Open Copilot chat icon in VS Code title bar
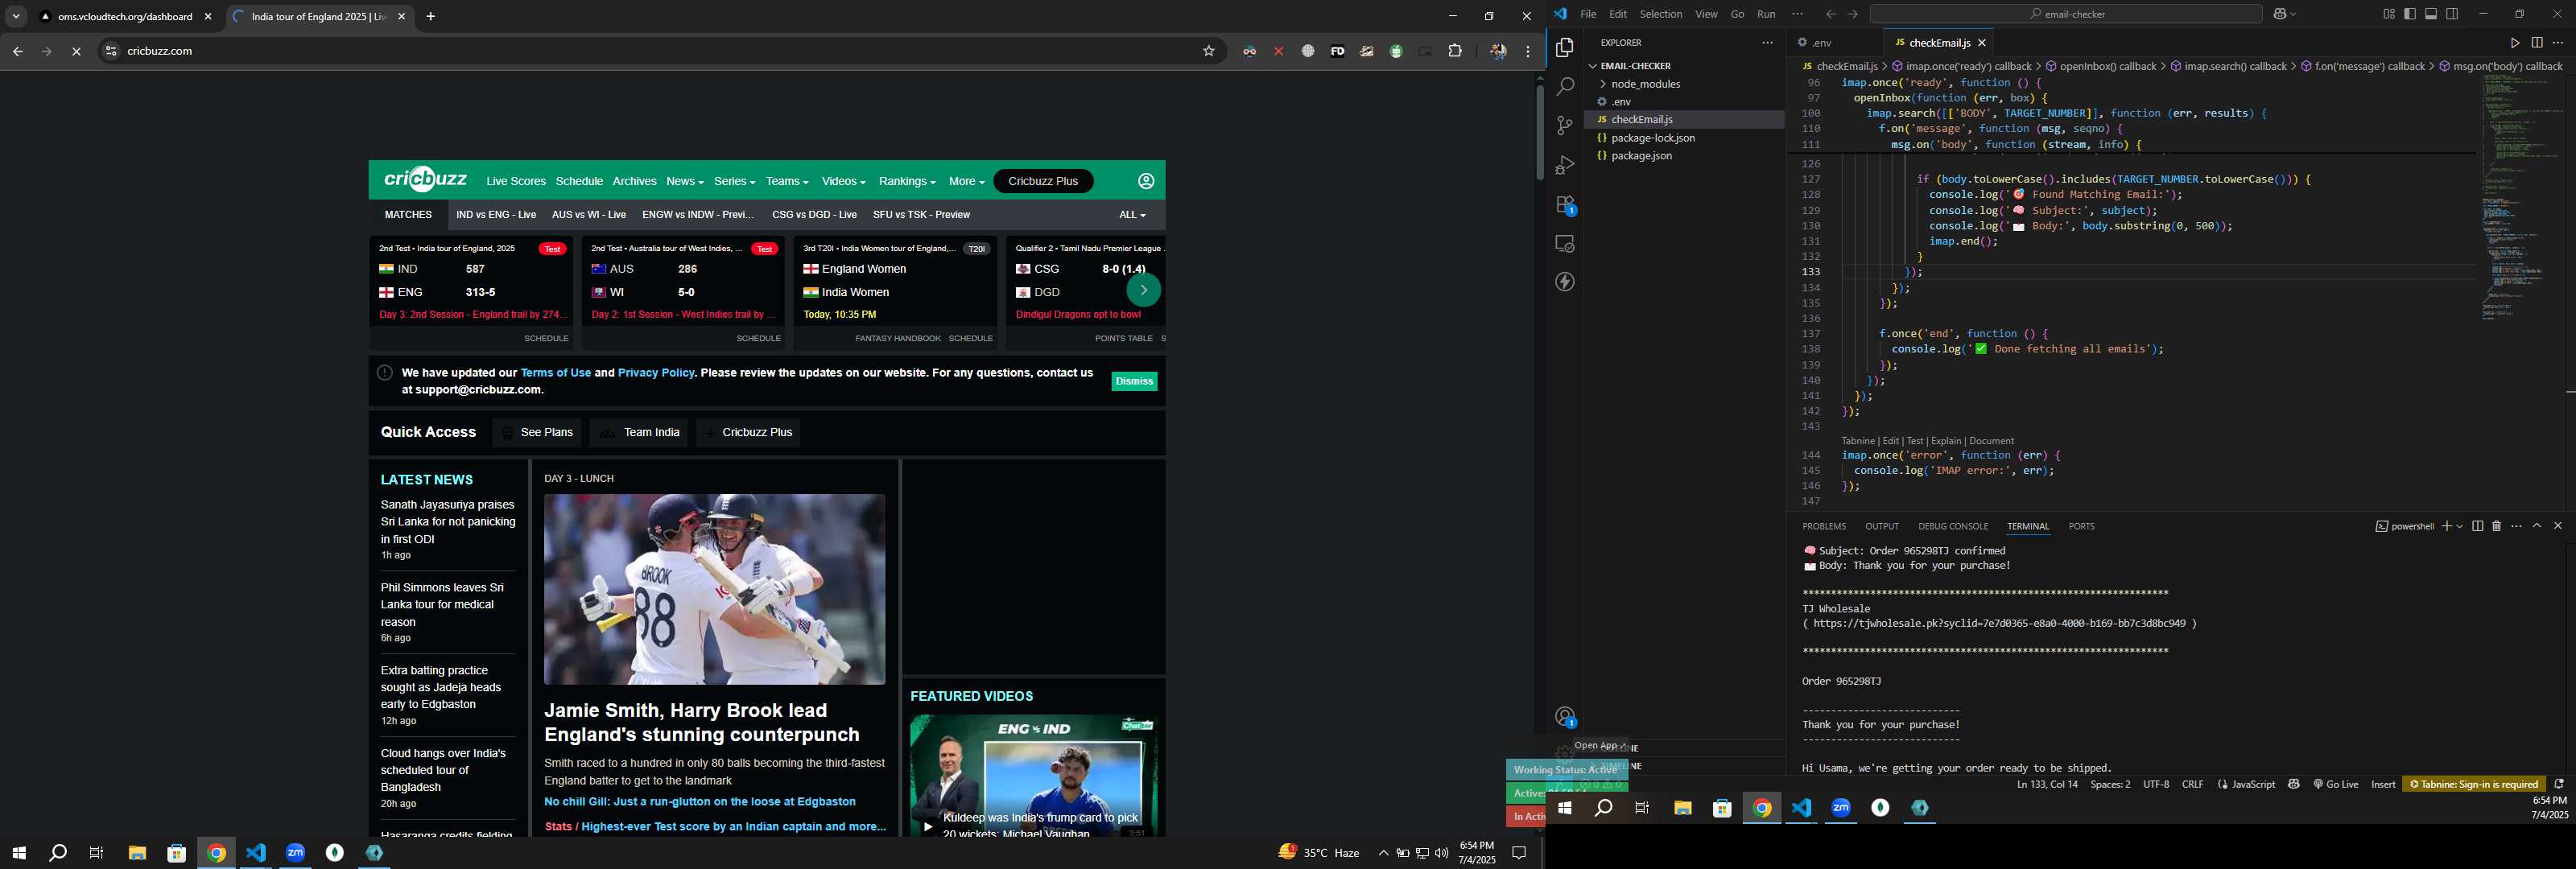The height and width of the screenshot is (869, 2576). (x=2280, y=14)
